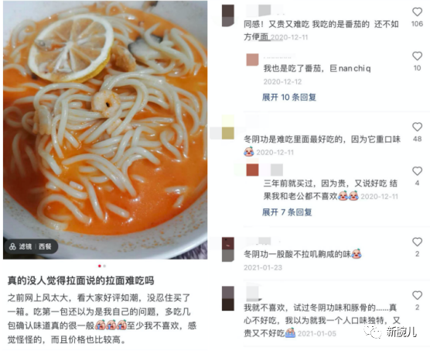430x351 pixels.
Task: Open the post title 真的没人觉得拉面说的拉面难吃吗
Action: [x=81, y=280]
